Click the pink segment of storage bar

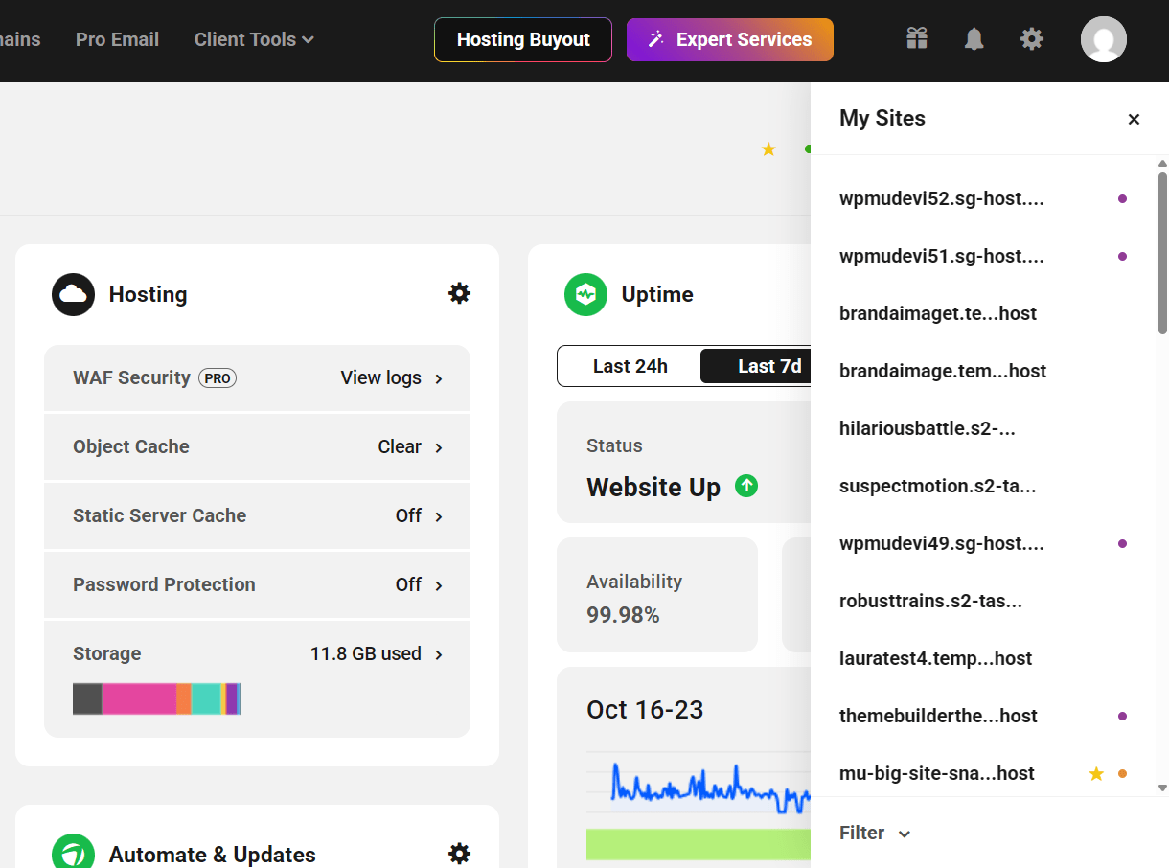(139, 698)
